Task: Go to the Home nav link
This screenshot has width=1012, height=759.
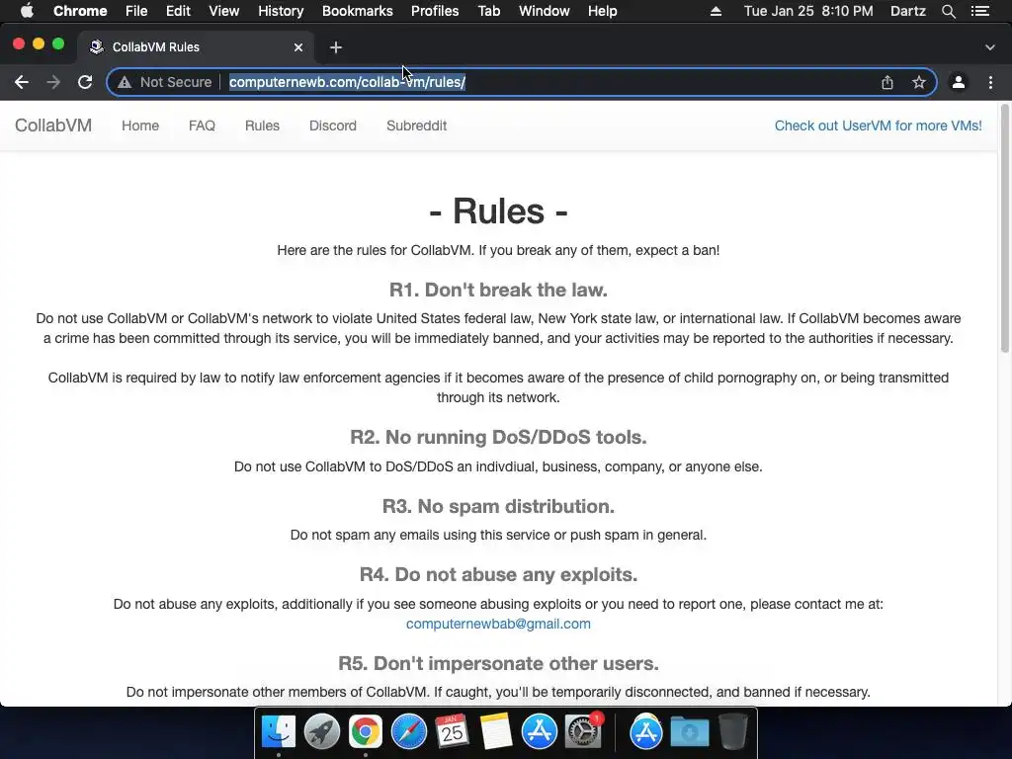Action: (140, 126)
